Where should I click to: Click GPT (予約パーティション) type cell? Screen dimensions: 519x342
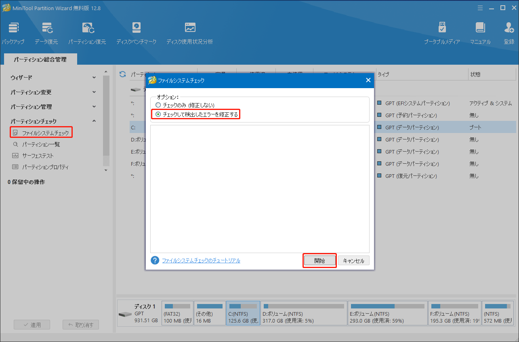(x=411, y=116)
